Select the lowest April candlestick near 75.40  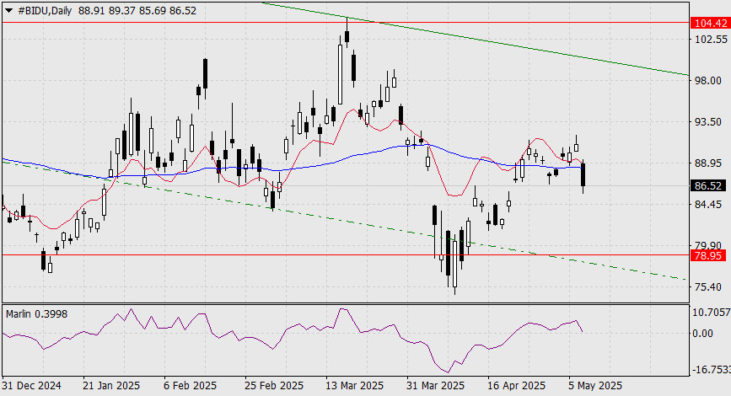455,263
